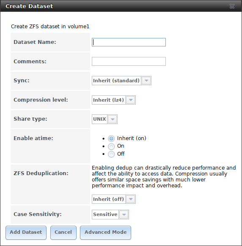Click the Sensitive case sensitivity value
This screenshot has height=246, width=242.
[105, 214]
